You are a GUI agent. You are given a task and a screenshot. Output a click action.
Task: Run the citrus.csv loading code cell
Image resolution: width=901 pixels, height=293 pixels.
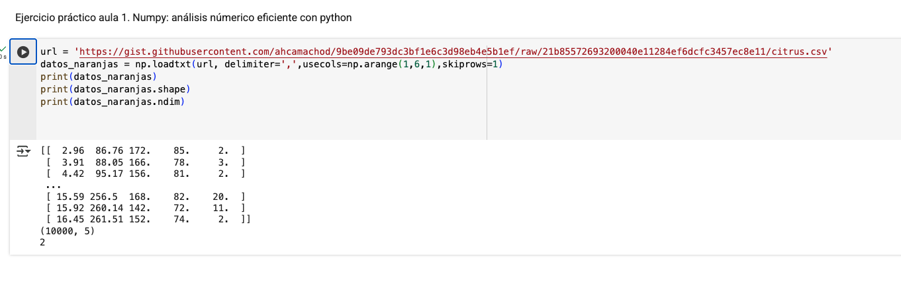pyautogui.click(x=23, y=52)
